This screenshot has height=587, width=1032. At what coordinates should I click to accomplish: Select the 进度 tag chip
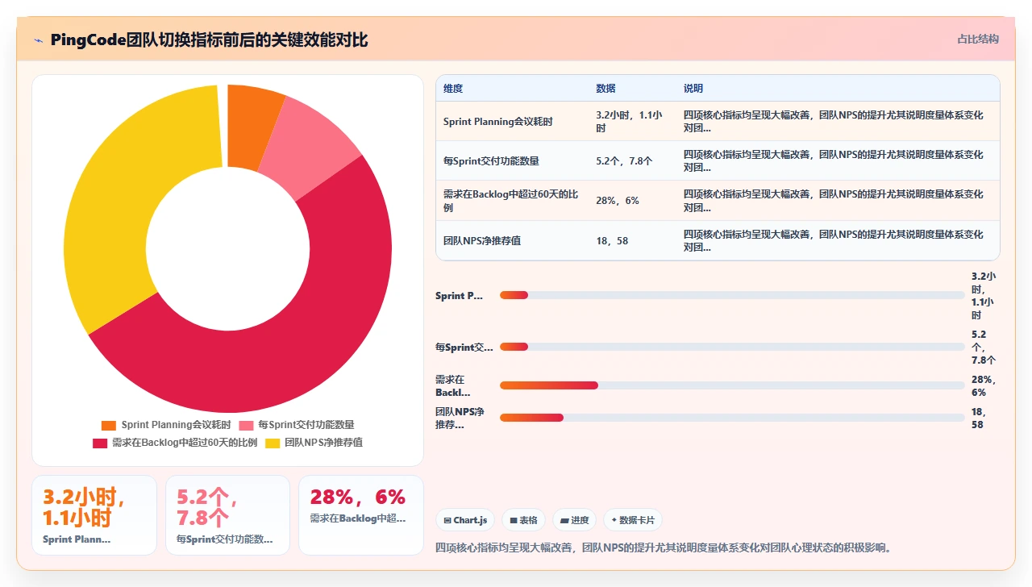[x=575, y=520]
